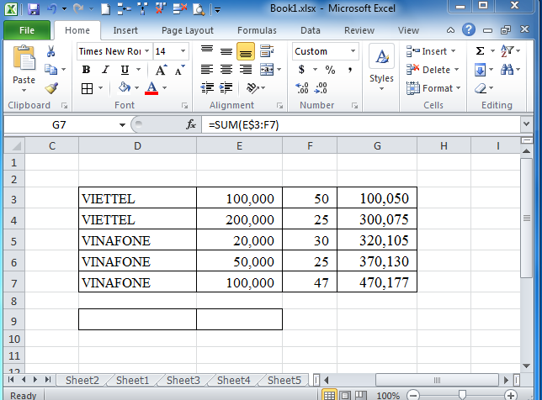Open the Delete cells dropdown arrow
Image resolution: width=542 pixels, height=400 pixels.
[x=456, y=70]
